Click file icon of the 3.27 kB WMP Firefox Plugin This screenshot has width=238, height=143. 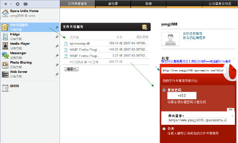(66, 56)
